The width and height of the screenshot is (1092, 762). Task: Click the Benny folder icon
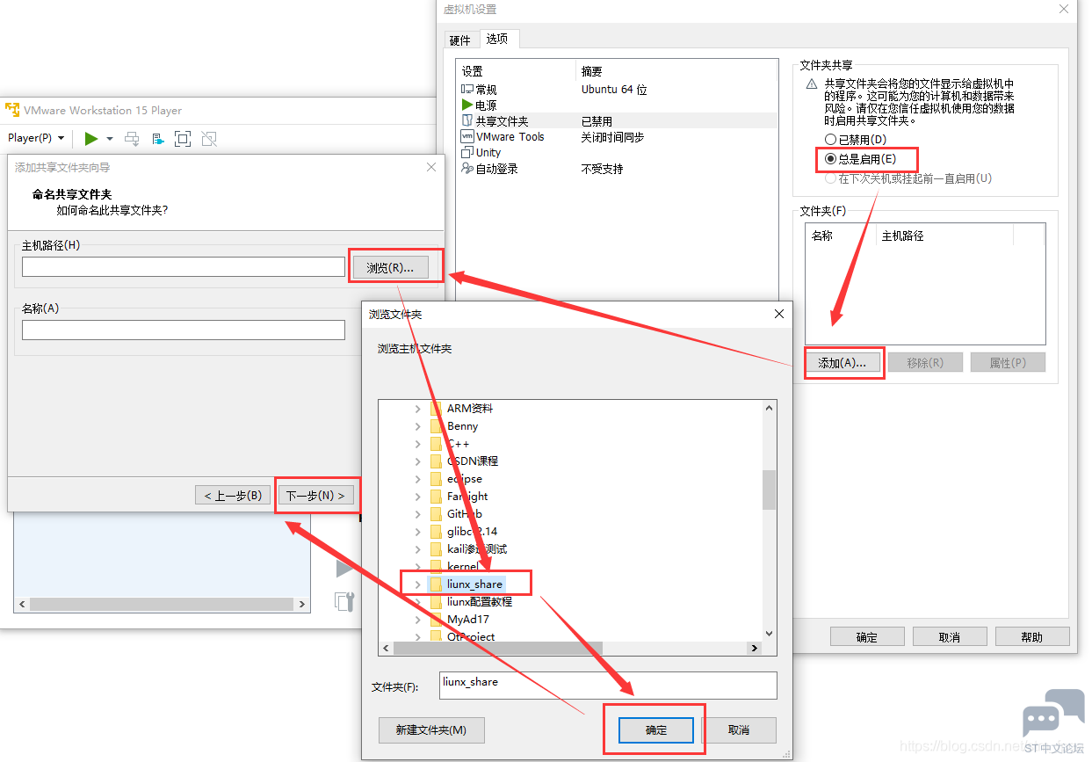[436, 426]
